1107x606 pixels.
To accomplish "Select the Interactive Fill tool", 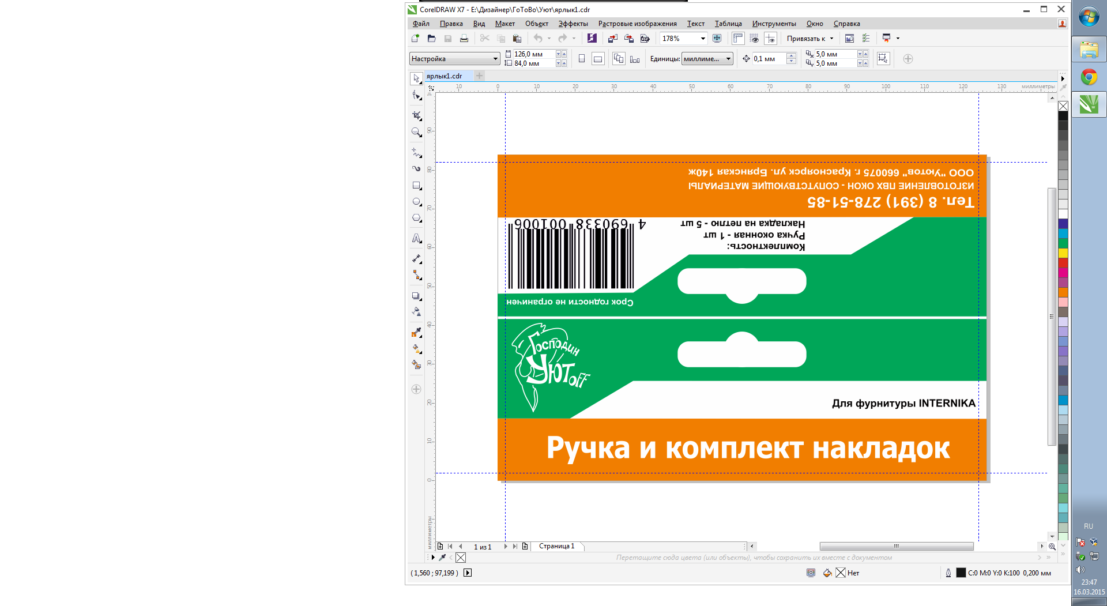I will [416, 349].
